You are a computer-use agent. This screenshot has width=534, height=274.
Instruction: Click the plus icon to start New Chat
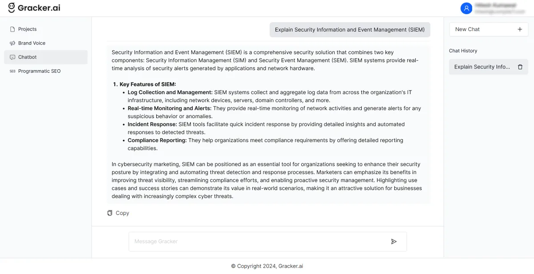[520, 29]
